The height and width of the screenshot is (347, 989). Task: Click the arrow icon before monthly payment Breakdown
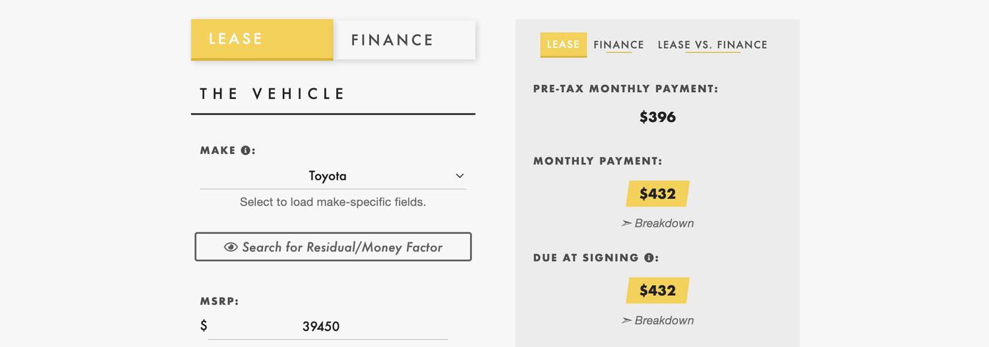pyautogui.click(x=626, y=223)
